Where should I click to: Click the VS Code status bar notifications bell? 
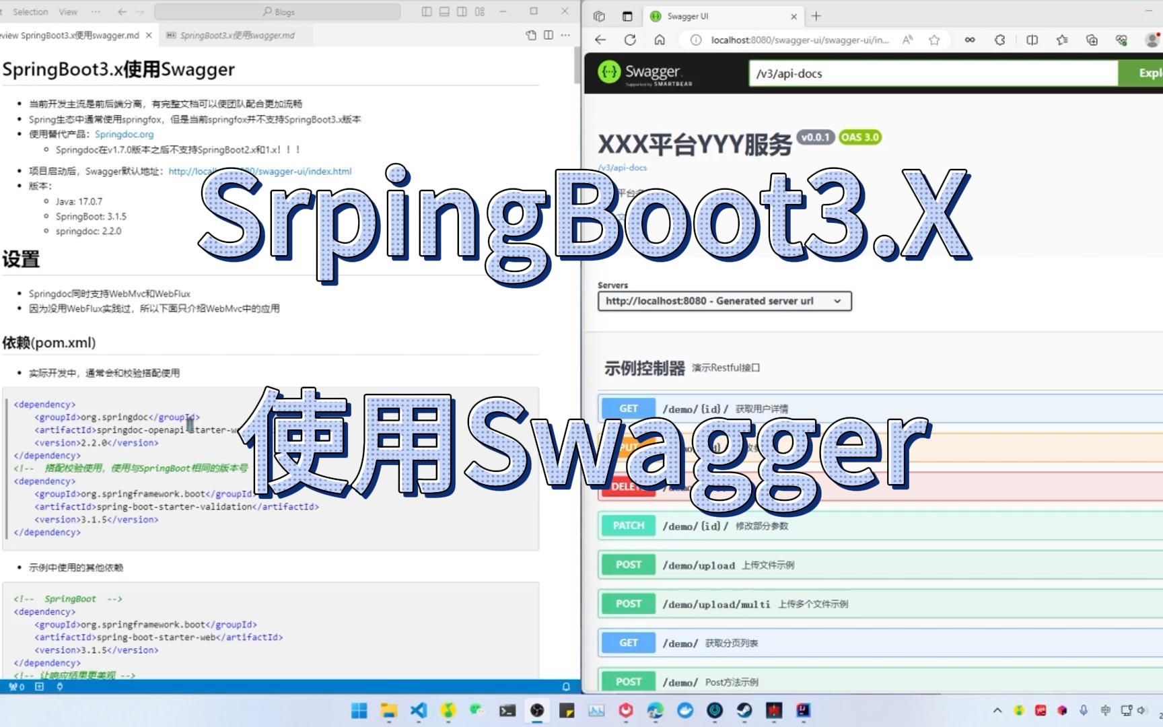coord(566,687)
